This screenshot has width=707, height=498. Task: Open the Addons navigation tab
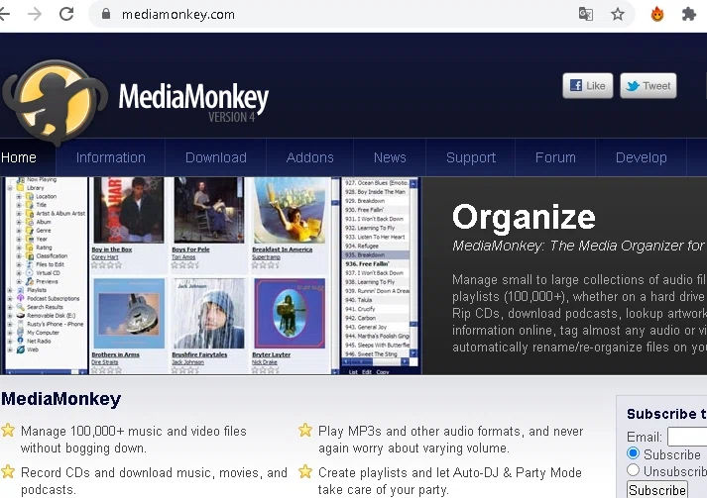pos(309,157)
